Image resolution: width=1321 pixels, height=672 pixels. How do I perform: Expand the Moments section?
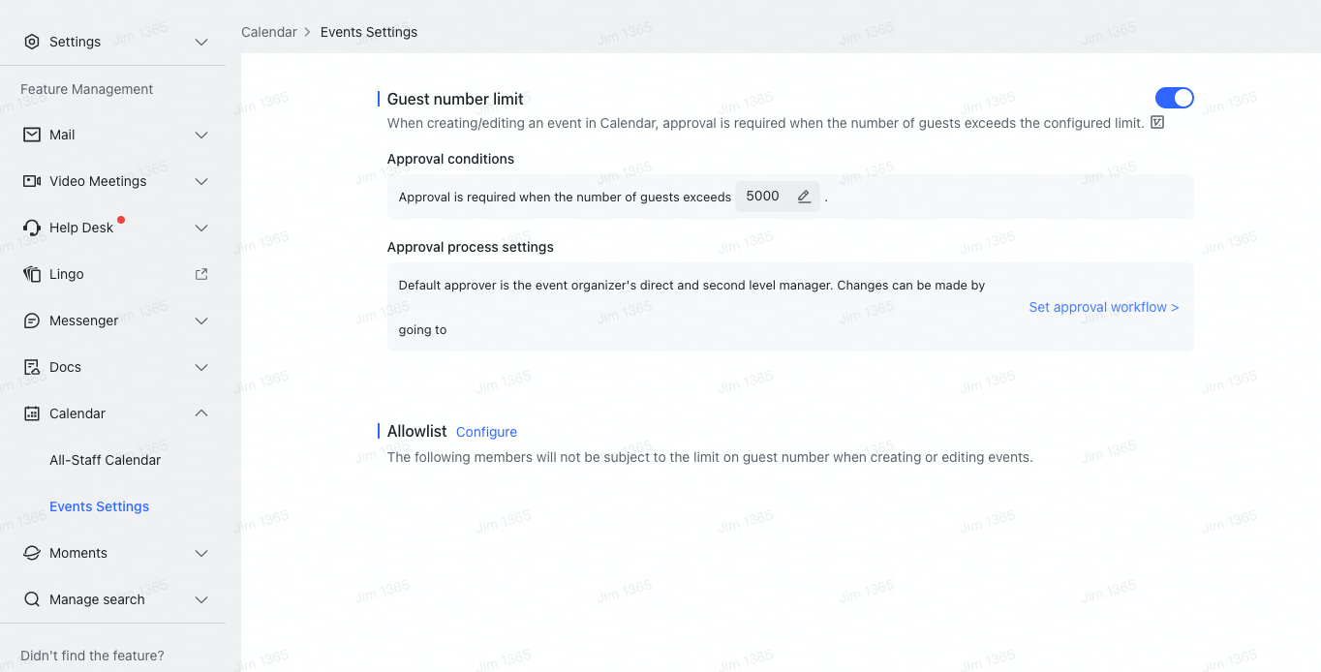coord(200,553)
